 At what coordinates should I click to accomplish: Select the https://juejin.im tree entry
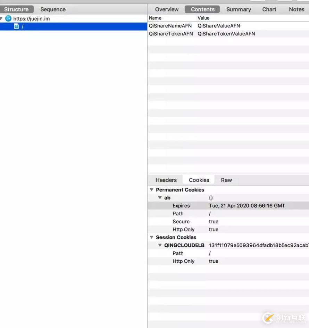32,19
